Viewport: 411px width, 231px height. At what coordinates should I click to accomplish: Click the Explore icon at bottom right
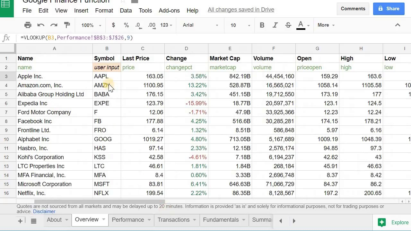pos(382,222)
